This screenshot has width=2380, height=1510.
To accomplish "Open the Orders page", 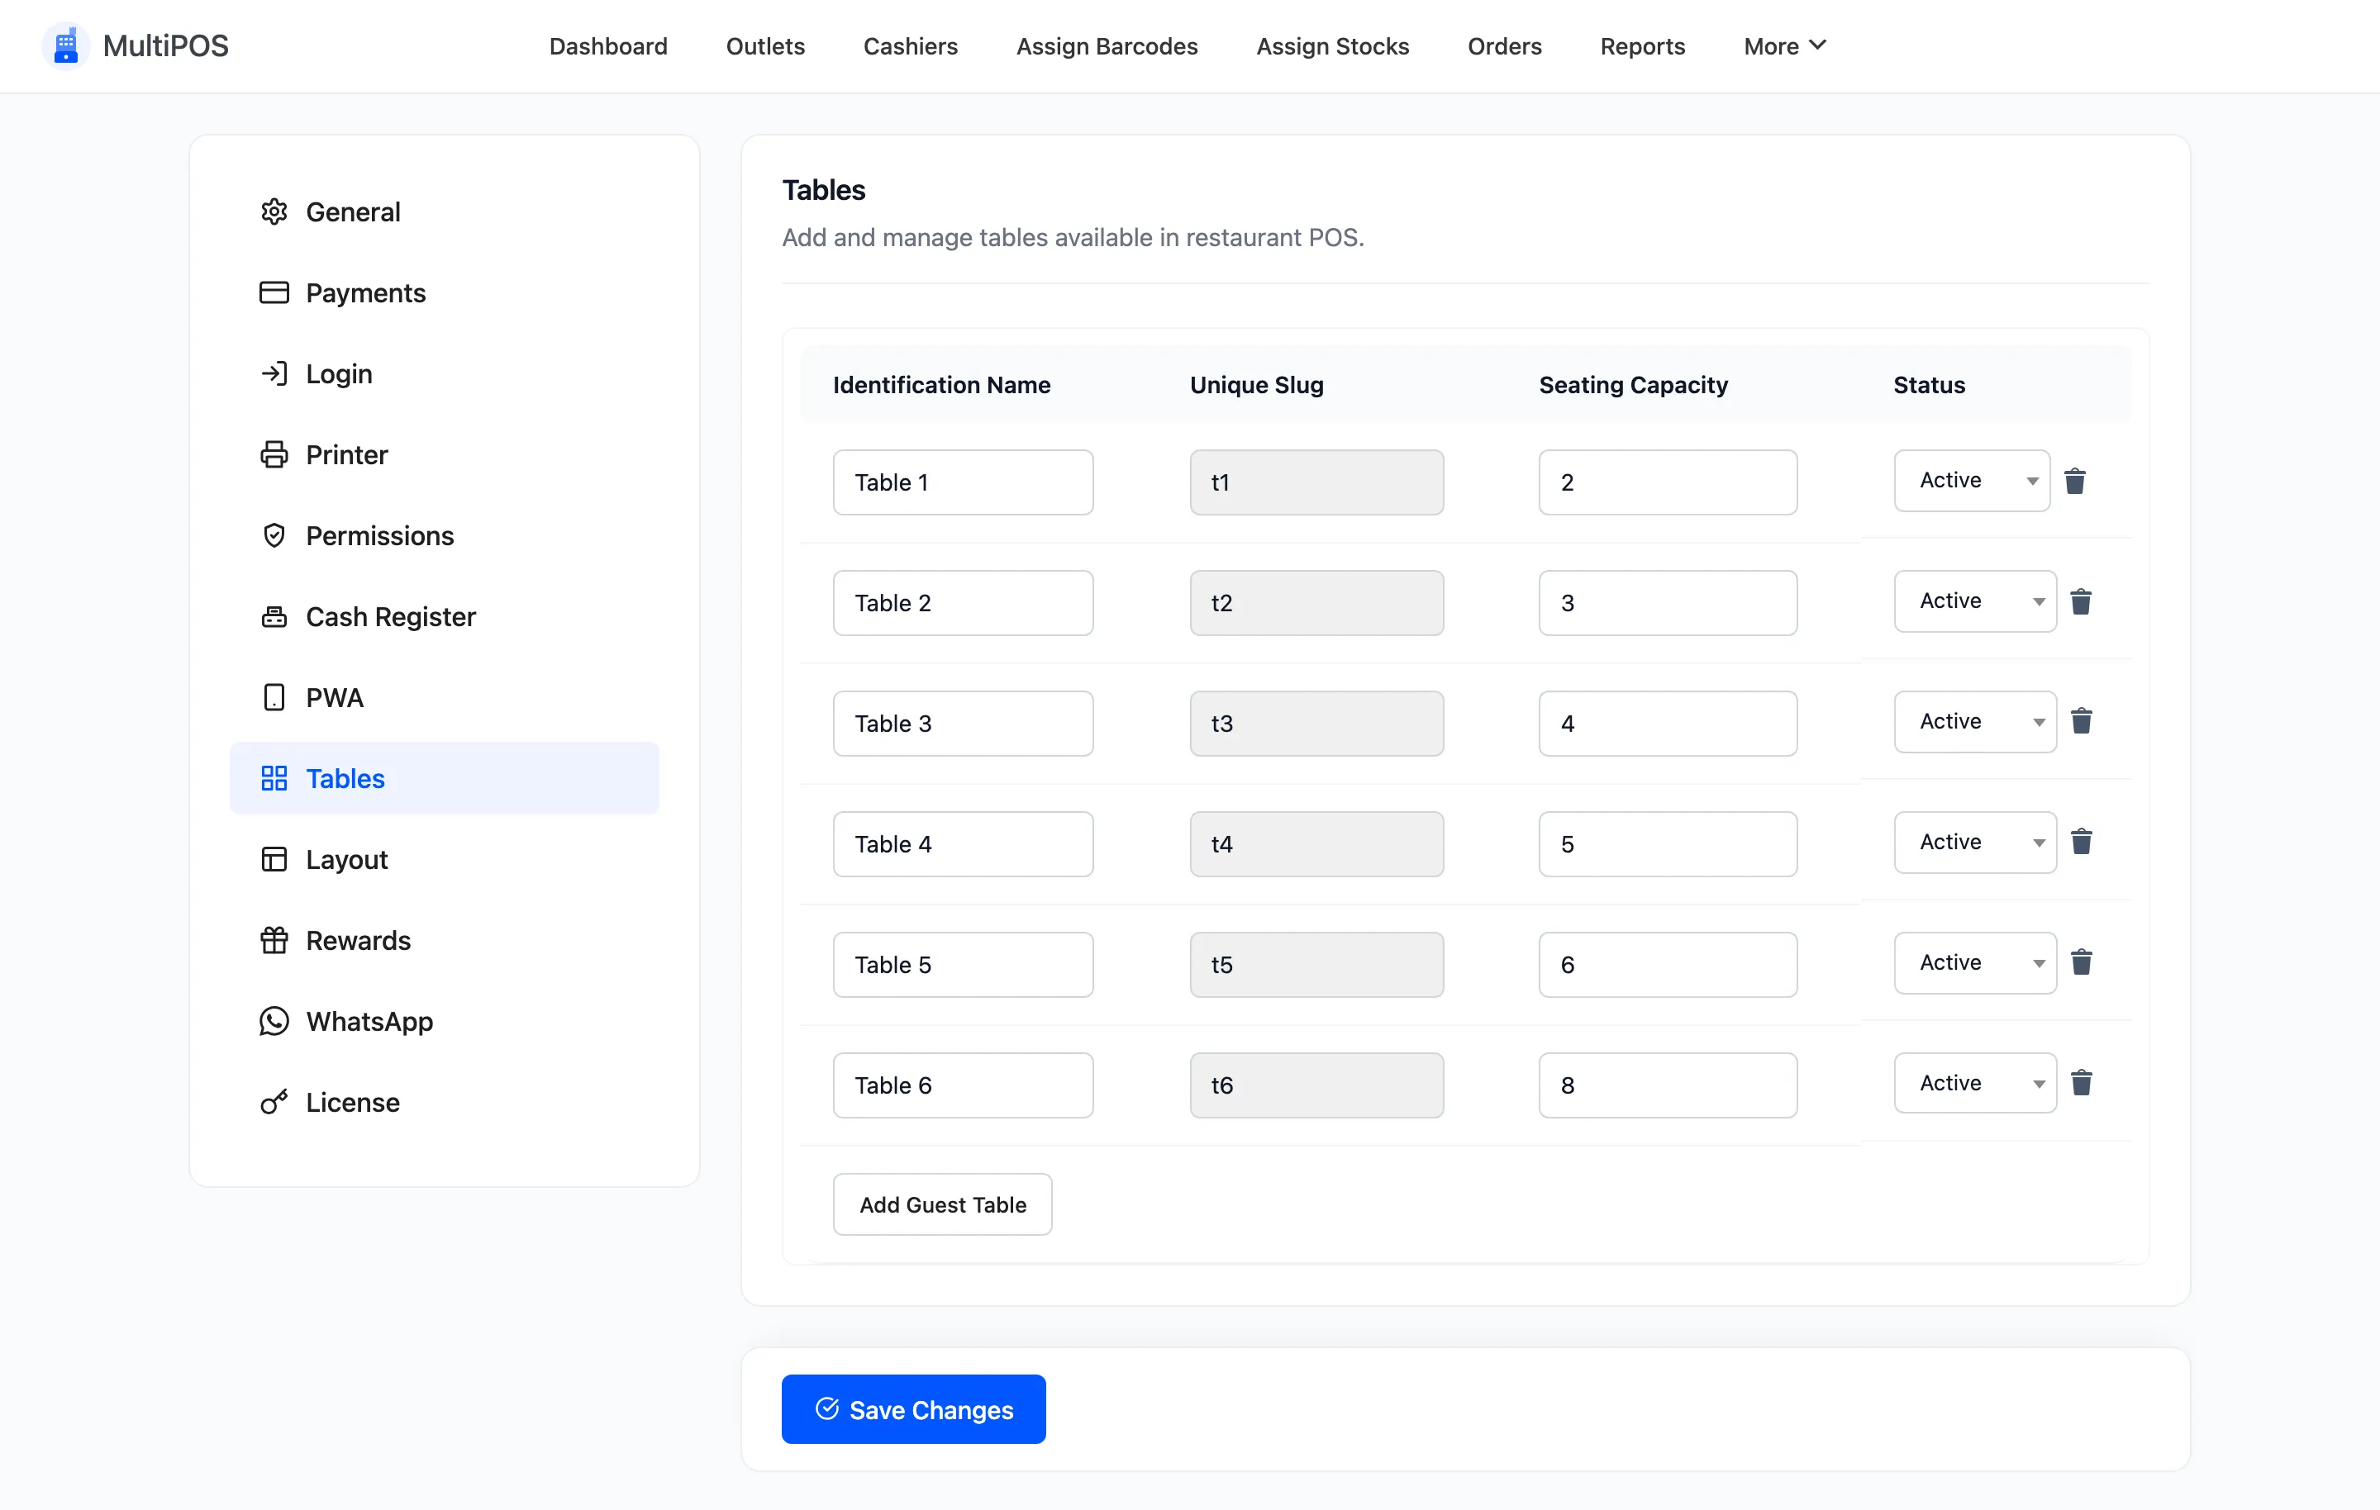I will [1504, 46].
